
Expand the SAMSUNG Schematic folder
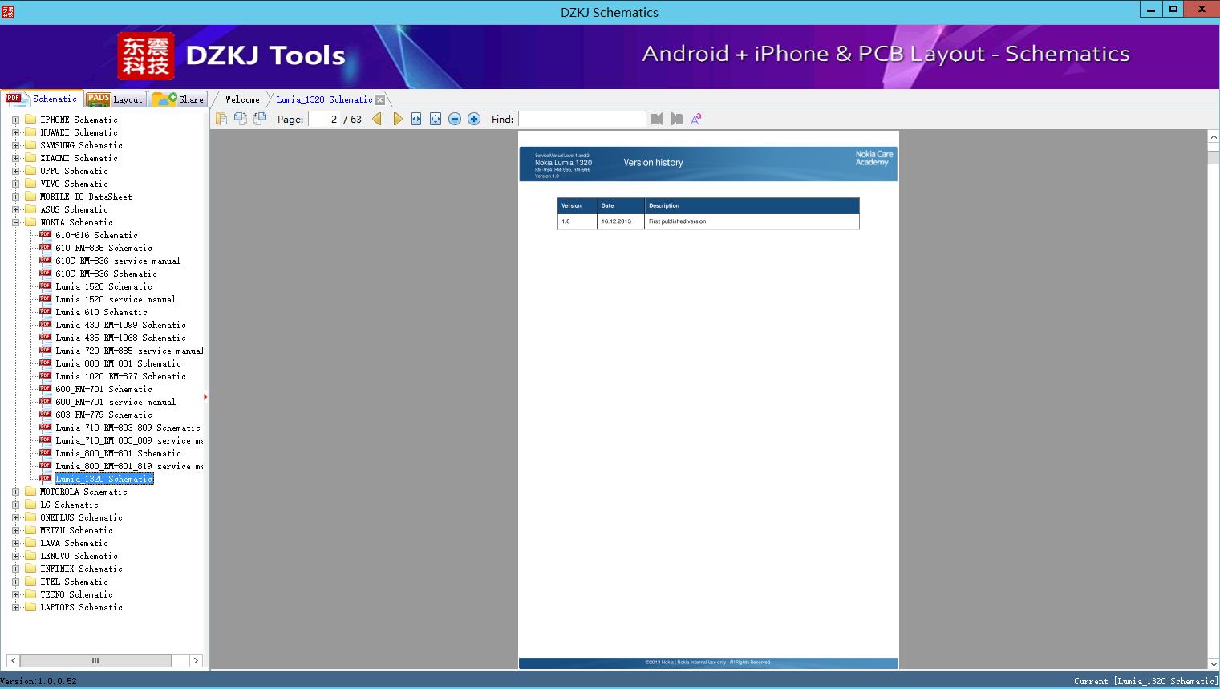point(15,145)
